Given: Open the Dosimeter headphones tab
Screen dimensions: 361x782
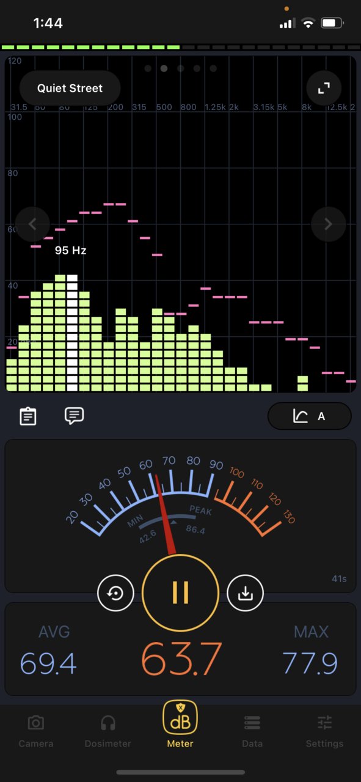Looking at the screenshot, I should coord(108,732).
